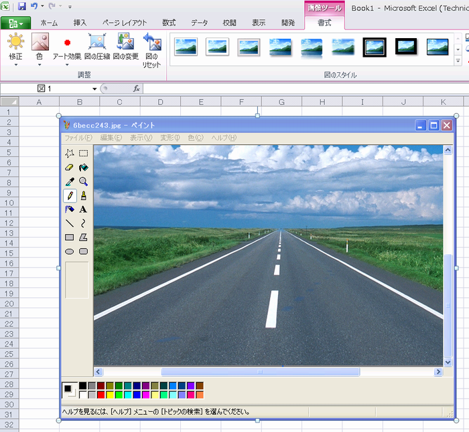The image size is (469, 432).
Task: Open the Undo history dropdown arrow
Action: coord(42,6)
